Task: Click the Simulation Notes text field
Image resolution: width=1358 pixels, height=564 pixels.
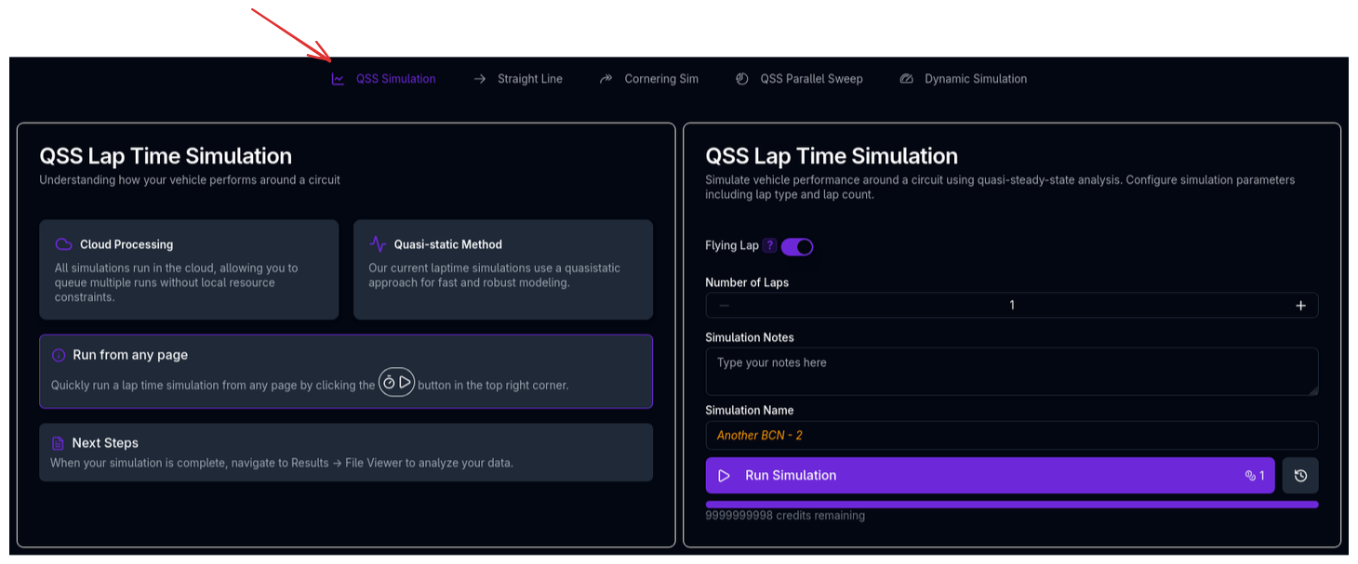Action: click(1012, 370)
